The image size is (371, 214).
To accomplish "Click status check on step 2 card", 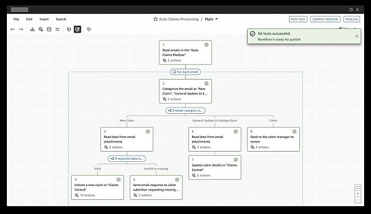I will (206, 84).
